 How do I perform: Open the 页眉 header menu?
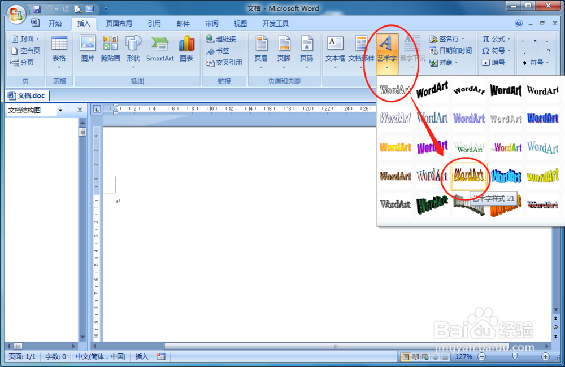click(261, 53)
